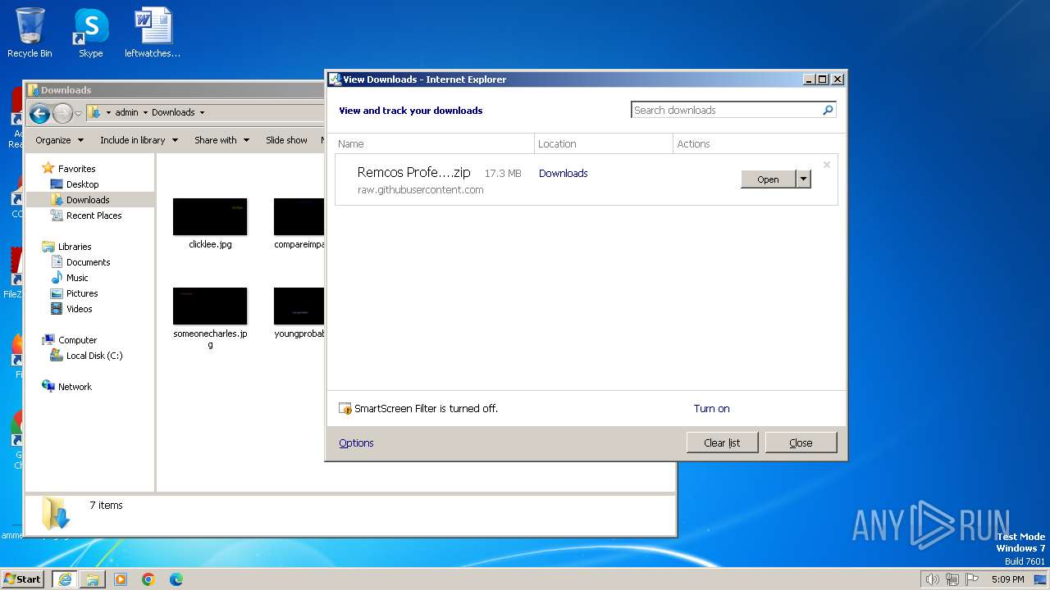
Task: Click Slide show in the toolbar
Action: [286, 140]
